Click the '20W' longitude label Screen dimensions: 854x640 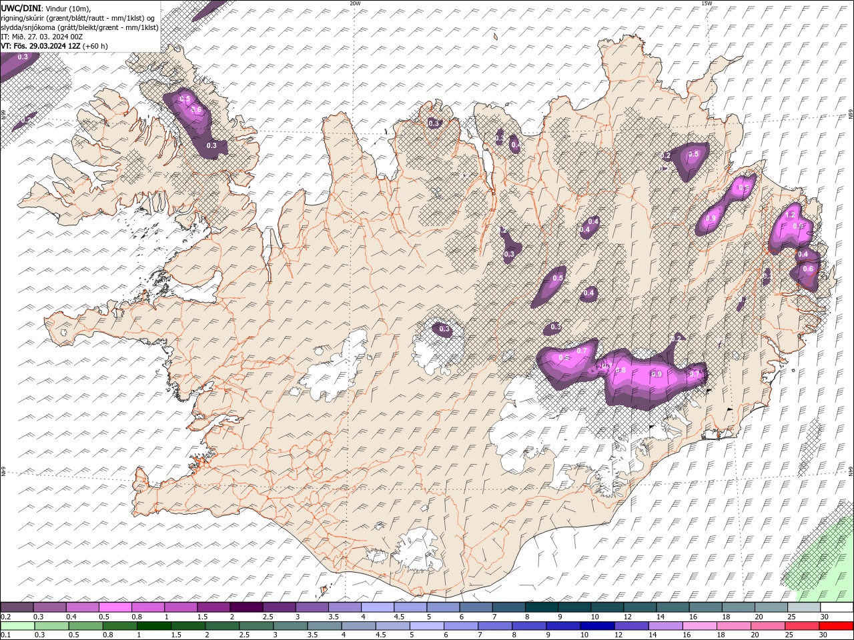click(x=355, y=3)
